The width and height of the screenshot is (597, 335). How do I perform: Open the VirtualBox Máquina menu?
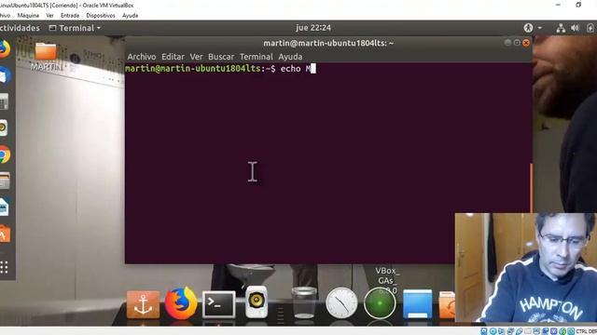coord(28,16)
